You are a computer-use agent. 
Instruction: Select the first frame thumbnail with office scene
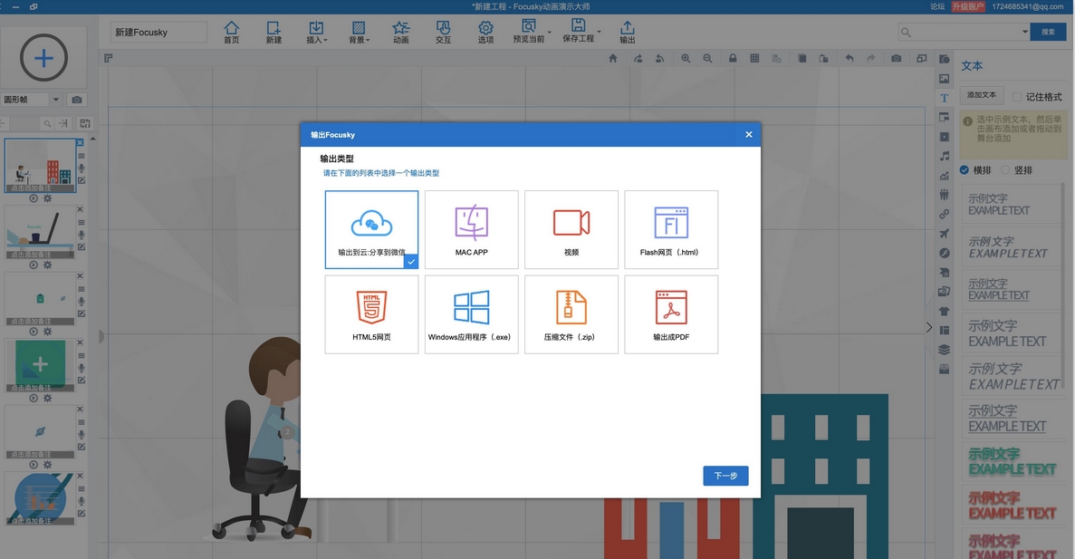41,165
